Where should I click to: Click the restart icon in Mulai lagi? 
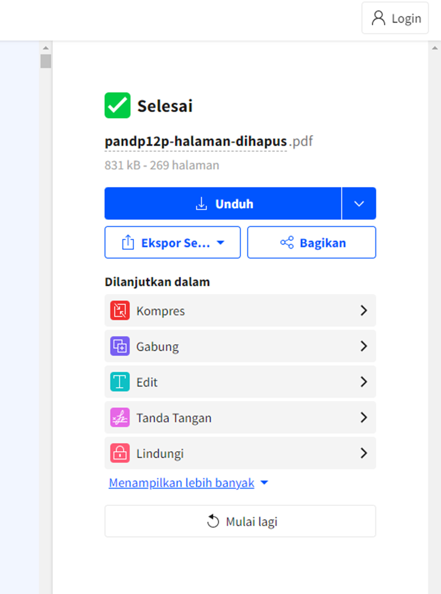(213, 521)
